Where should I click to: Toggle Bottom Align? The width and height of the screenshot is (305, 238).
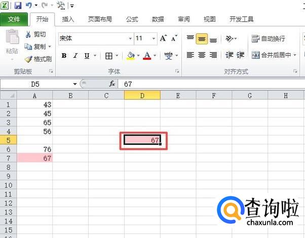coord(213,39)
